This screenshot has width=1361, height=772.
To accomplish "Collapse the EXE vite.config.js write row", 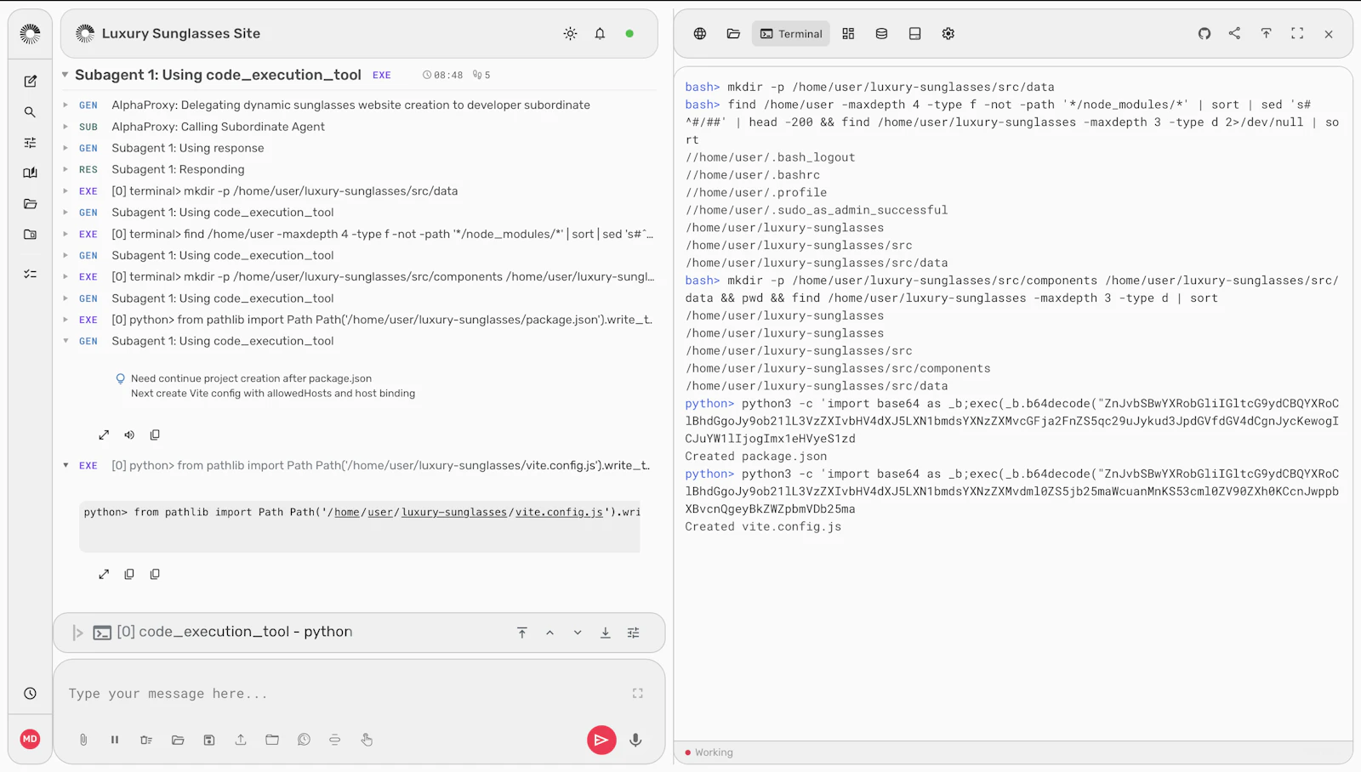I will coord(65,465).
